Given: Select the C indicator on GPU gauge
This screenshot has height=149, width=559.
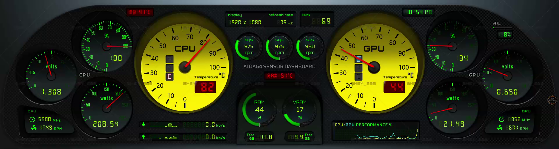Looking at the screenshot, I should (x=358, y=77).
